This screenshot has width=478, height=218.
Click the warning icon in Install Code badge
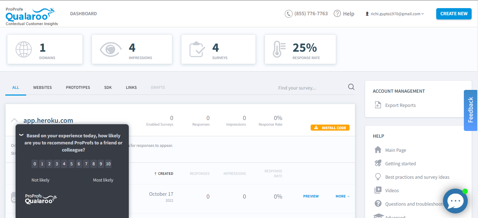click(x=316, y=127)
